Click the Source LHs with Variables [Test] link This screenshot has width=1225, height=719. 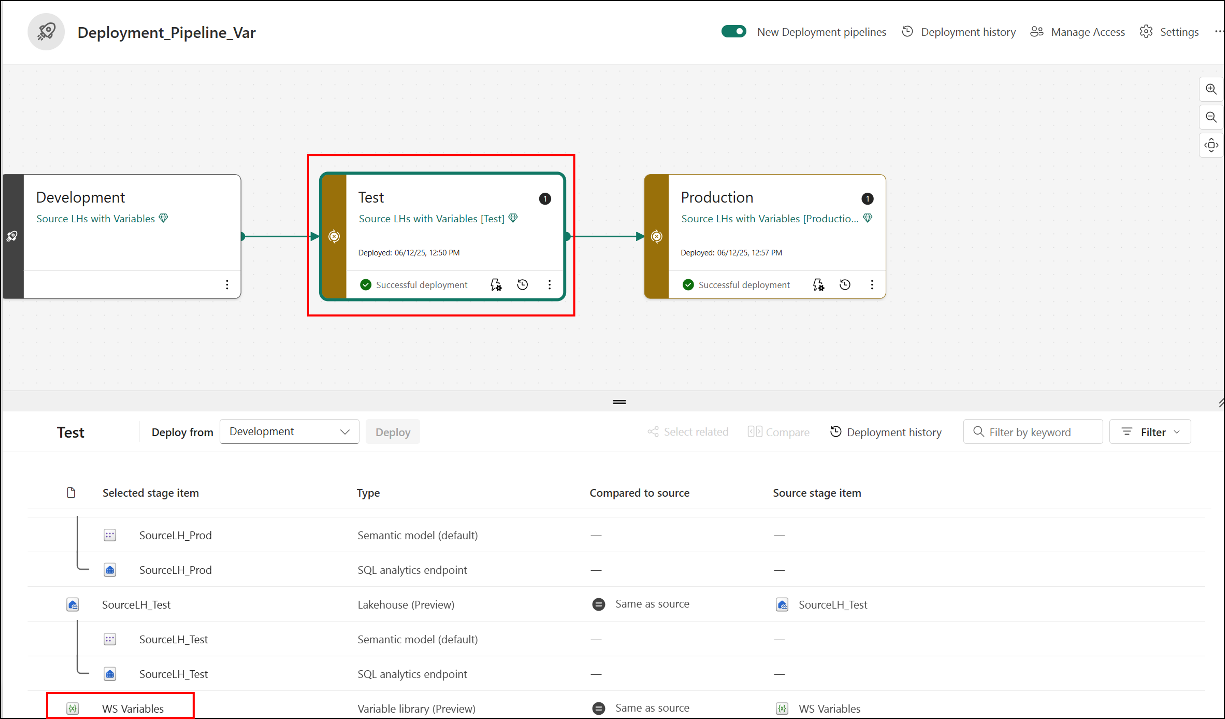point(431,219)
